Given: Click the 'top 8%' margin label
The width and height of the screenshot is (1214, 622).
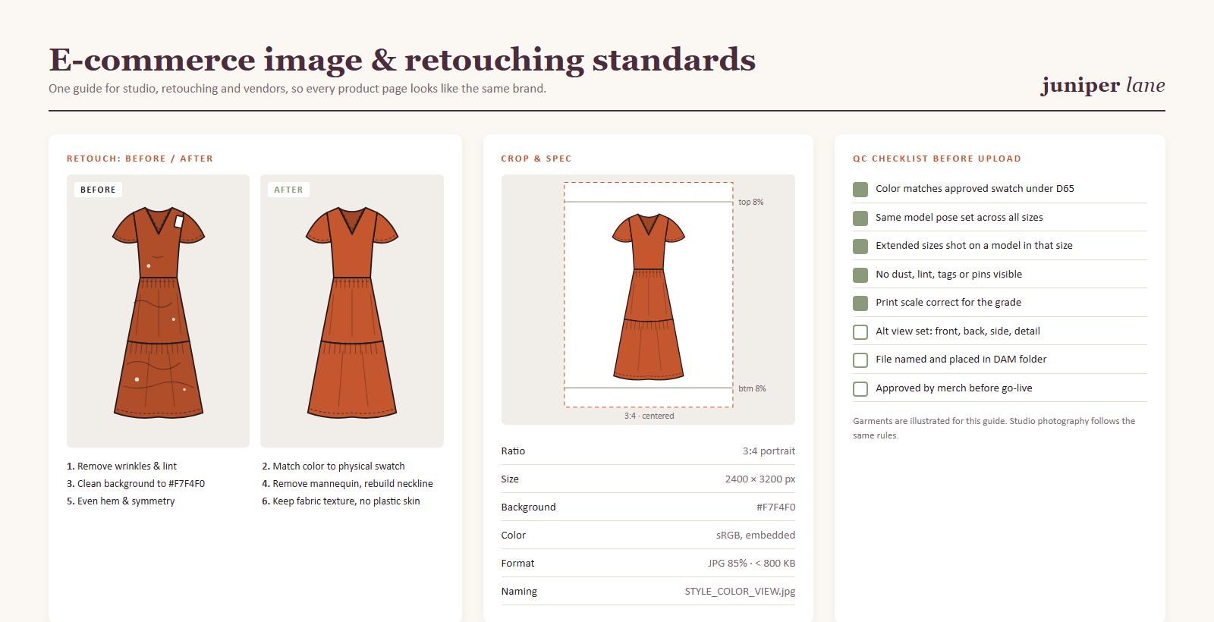Looking at the screenshot, I should click(x=751, y=202).
